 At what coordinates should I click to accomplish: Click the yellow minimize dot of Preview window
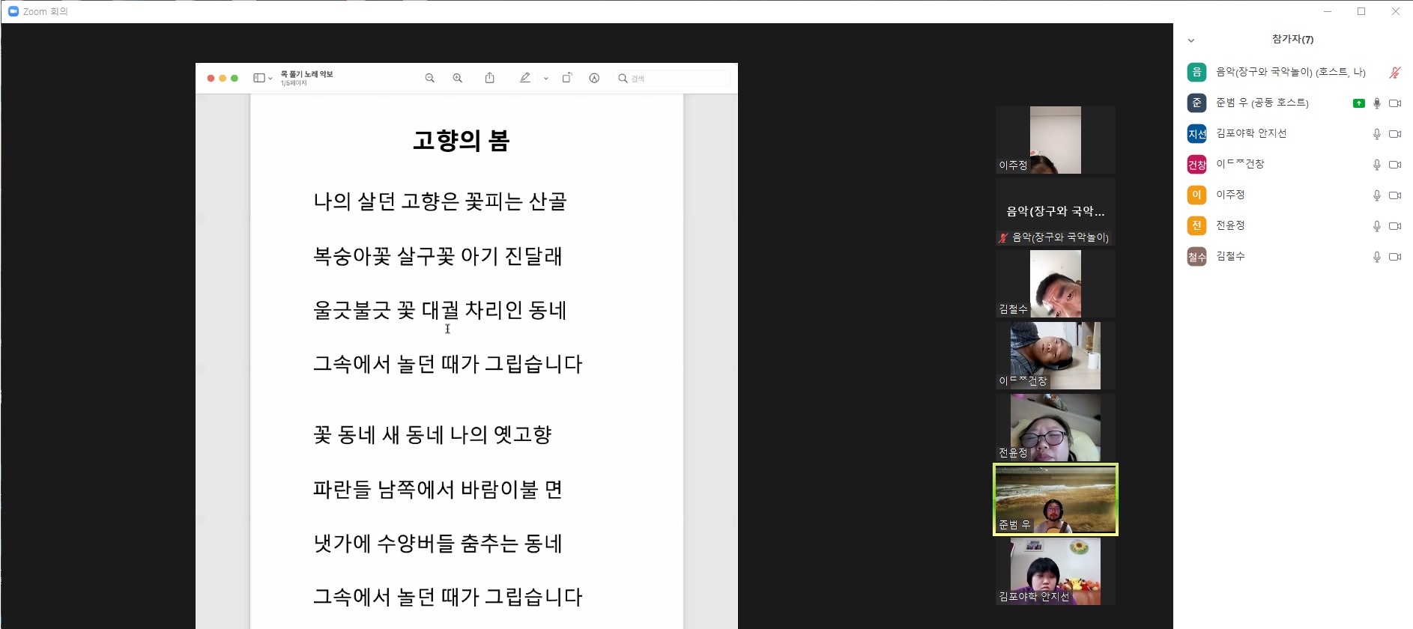[x=223, y=78]
